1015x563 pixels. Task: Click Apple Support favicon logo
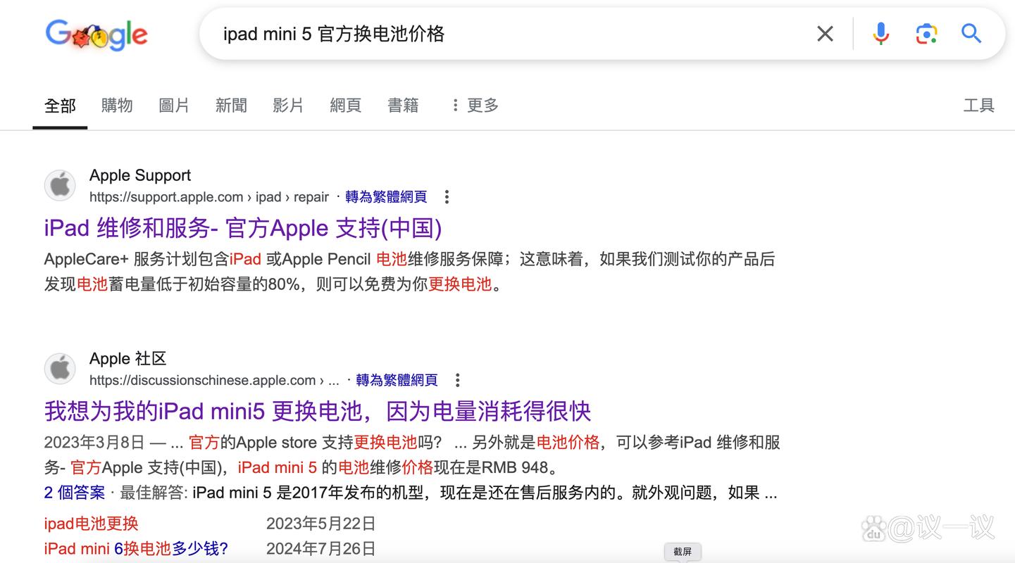click(x=60, y=186)
